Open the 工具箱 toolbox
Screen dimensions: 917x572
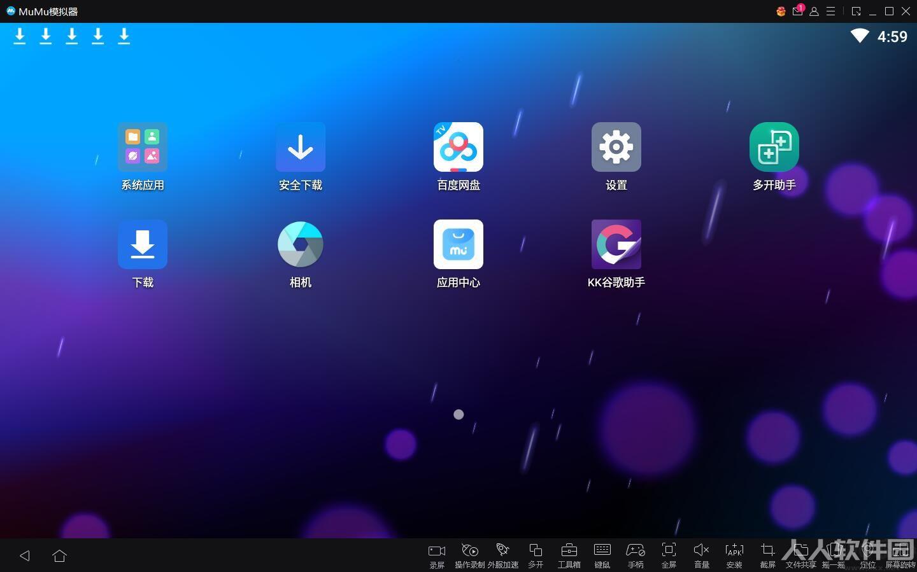point(569,555)
